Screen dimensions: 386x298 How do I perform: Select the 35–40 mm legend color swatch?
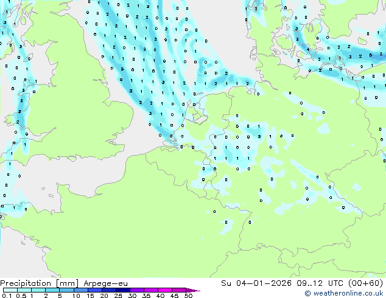[151, 290]
